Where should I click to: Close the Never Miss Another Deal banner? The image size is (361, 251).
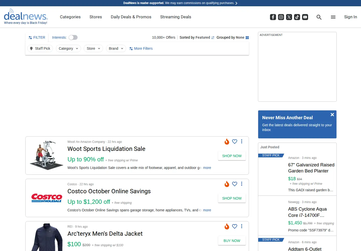[332, 114]
